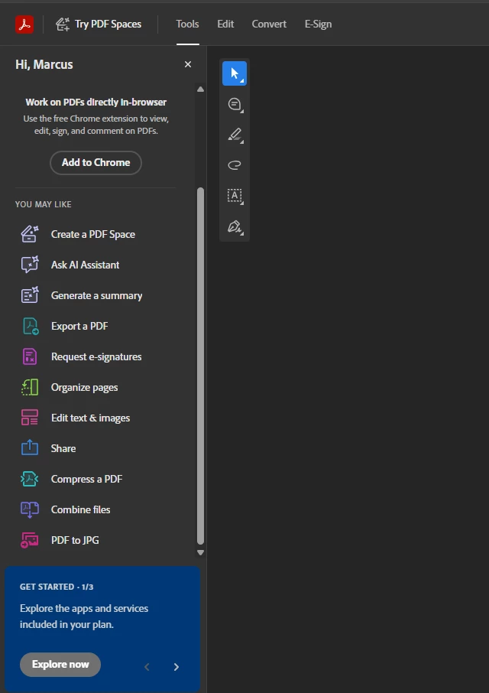489x693 pixels.
Task: Click the PDF to JPG icon
Action: [x=30, y=540]
